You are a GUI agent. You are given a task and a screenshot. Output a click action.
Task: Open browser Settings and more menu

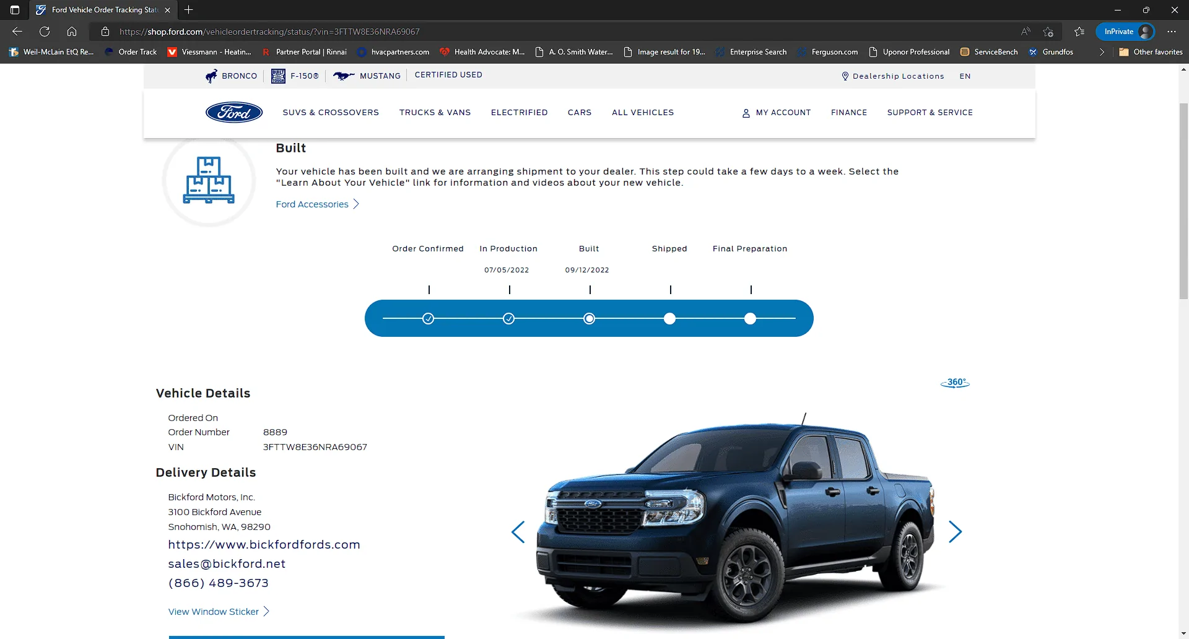pyautogui.click(x=1172, y=32)
